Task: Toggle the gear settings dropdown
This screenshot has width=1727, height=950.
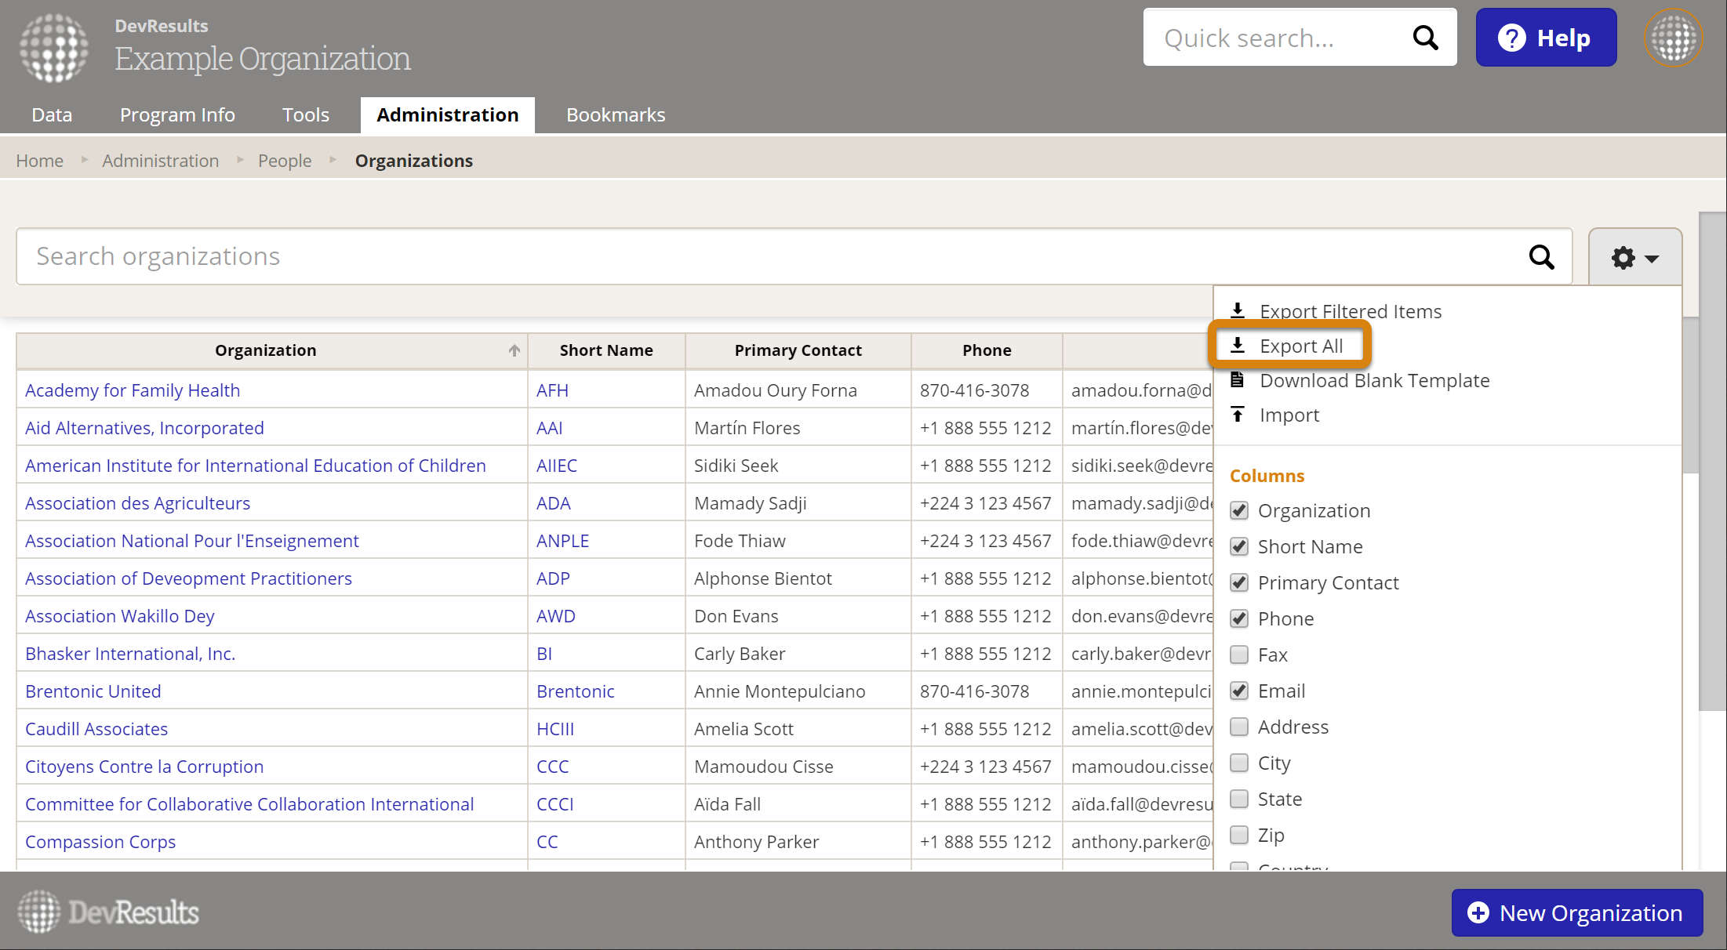Action: tap(1634, 257)
